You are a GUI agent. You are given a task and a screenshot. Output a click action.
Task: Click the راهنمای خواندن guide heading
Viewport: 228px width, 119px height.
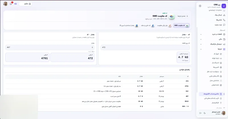click(184, 70)
